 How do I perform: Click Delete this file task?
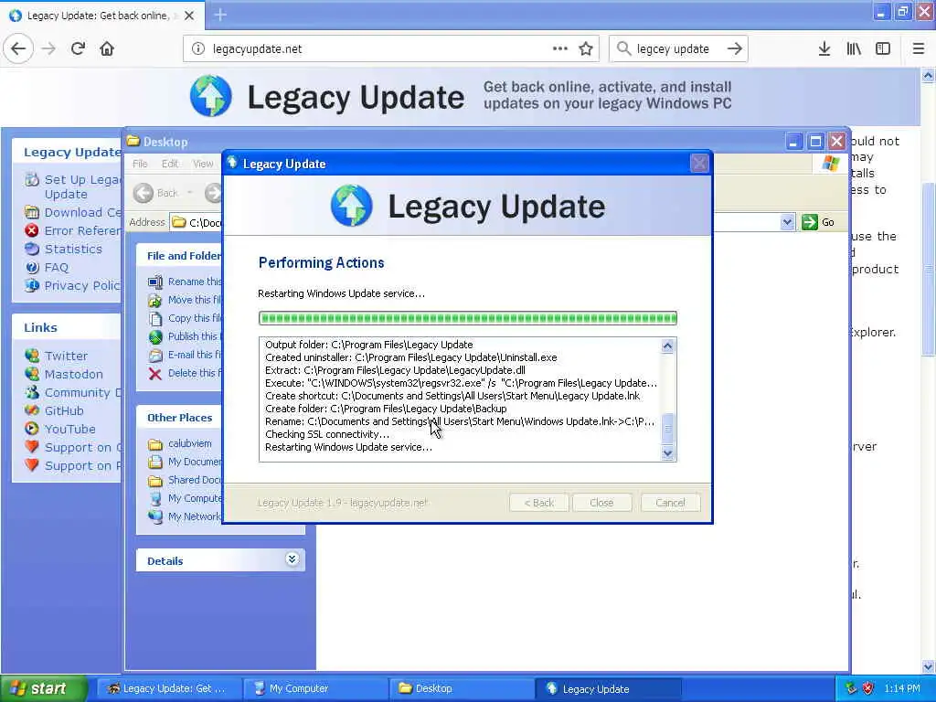point(185,373)
